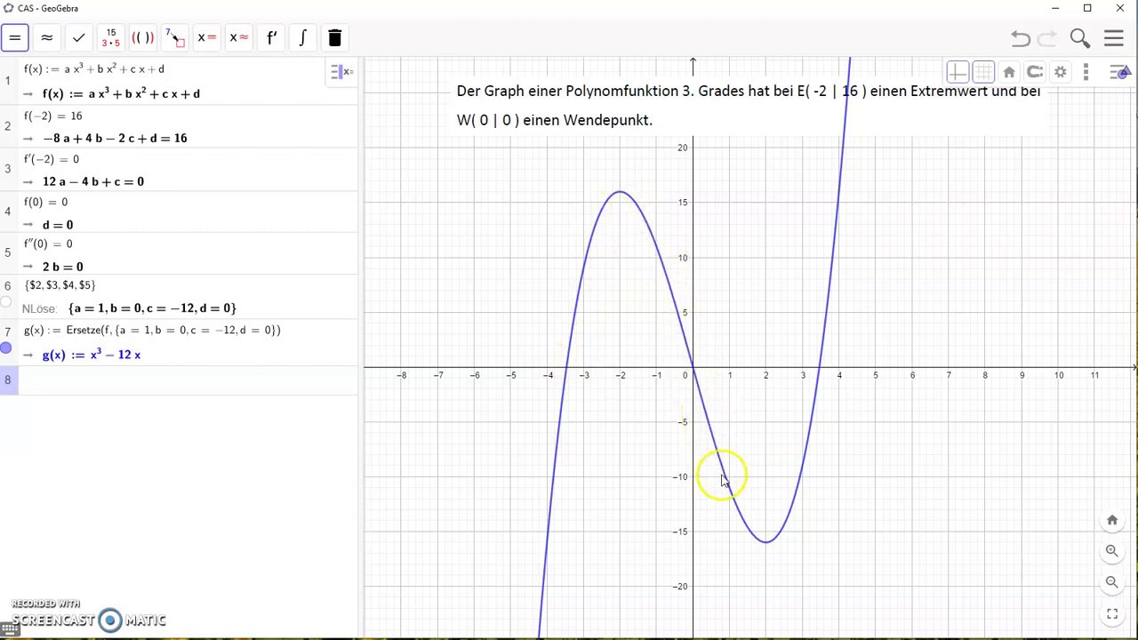Reset graphics view to standard home view
The width and height of the screenshot is (1138, 640).
pos(1009,72)
